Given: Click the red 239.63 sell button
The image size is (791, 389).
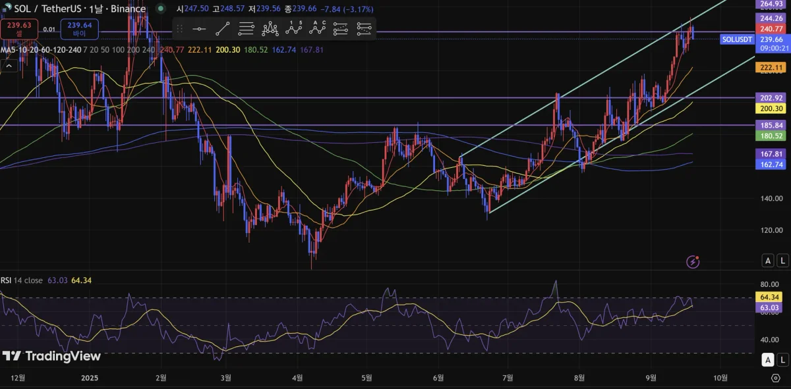Looking at the screenshot, I should [19, 28].
